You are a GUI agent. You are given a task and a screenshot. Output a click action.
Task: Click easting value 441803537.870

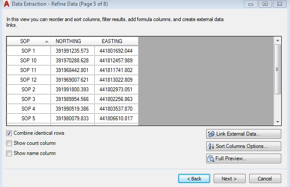[116, 108]
